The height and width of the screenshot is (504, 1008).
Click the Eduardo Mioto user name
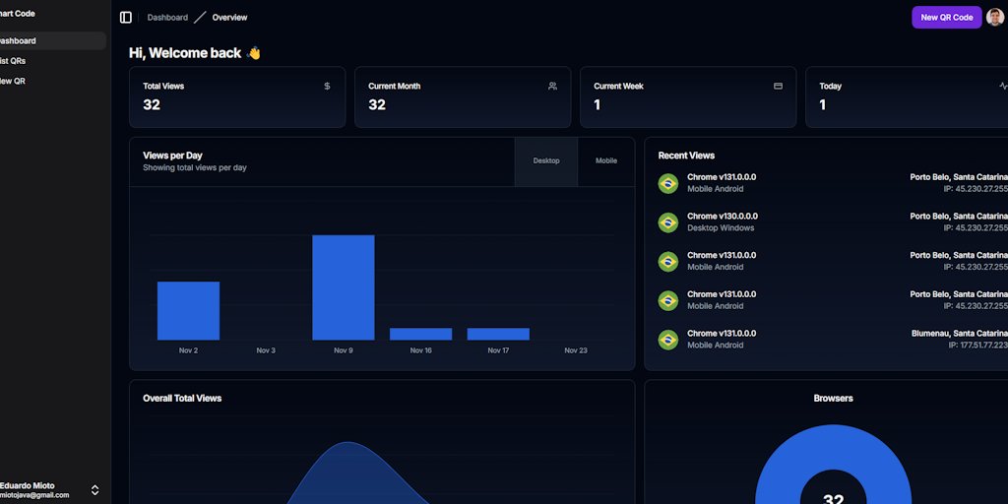27,485
